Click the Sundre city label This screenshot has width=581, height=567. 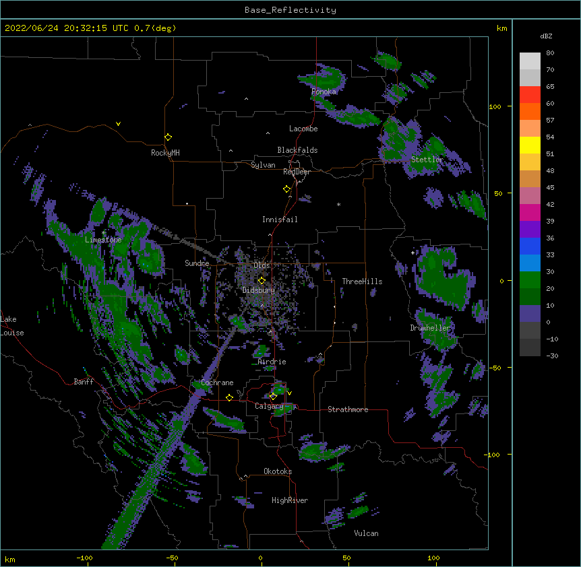pyautogui.click(x=197, y=263)
